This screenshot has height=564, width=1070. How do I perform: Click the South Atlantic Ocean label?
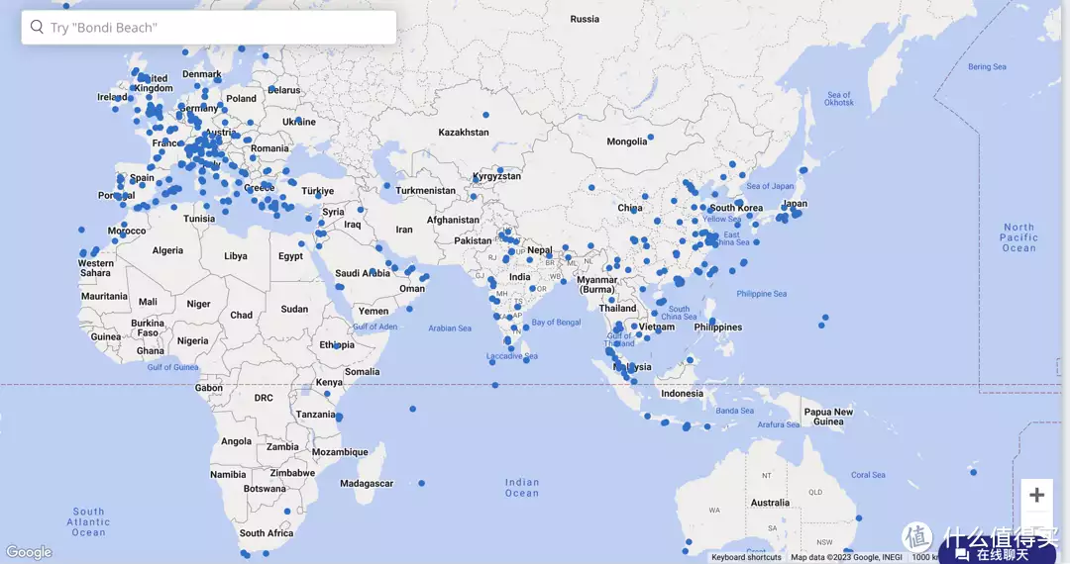click(89, 521)
